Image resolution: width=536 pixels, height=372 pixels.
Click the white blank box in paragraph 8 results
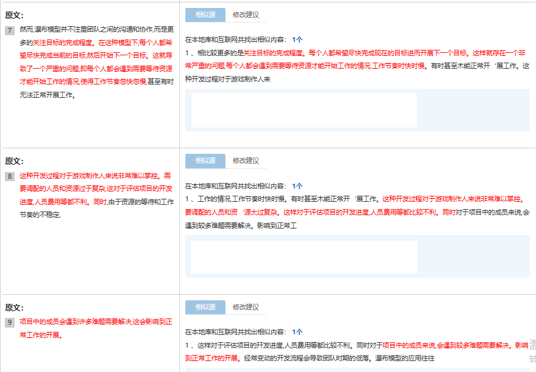coord(304,257)
